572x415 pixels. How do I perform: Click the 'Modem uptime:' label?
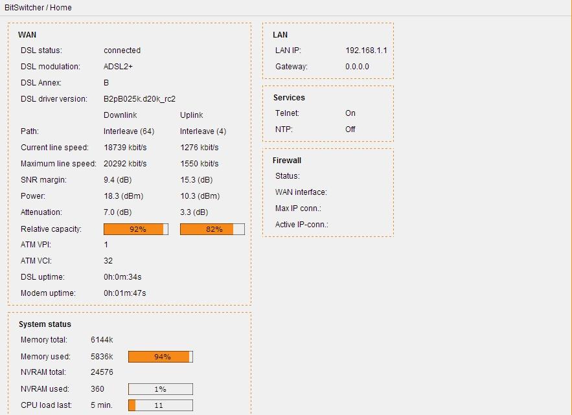coord(48,293)
